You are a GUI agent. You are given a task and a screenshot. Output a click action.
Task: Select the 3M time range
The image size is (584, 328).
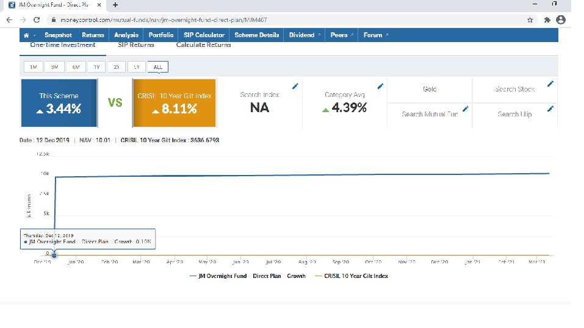click(x=54, y=67)
